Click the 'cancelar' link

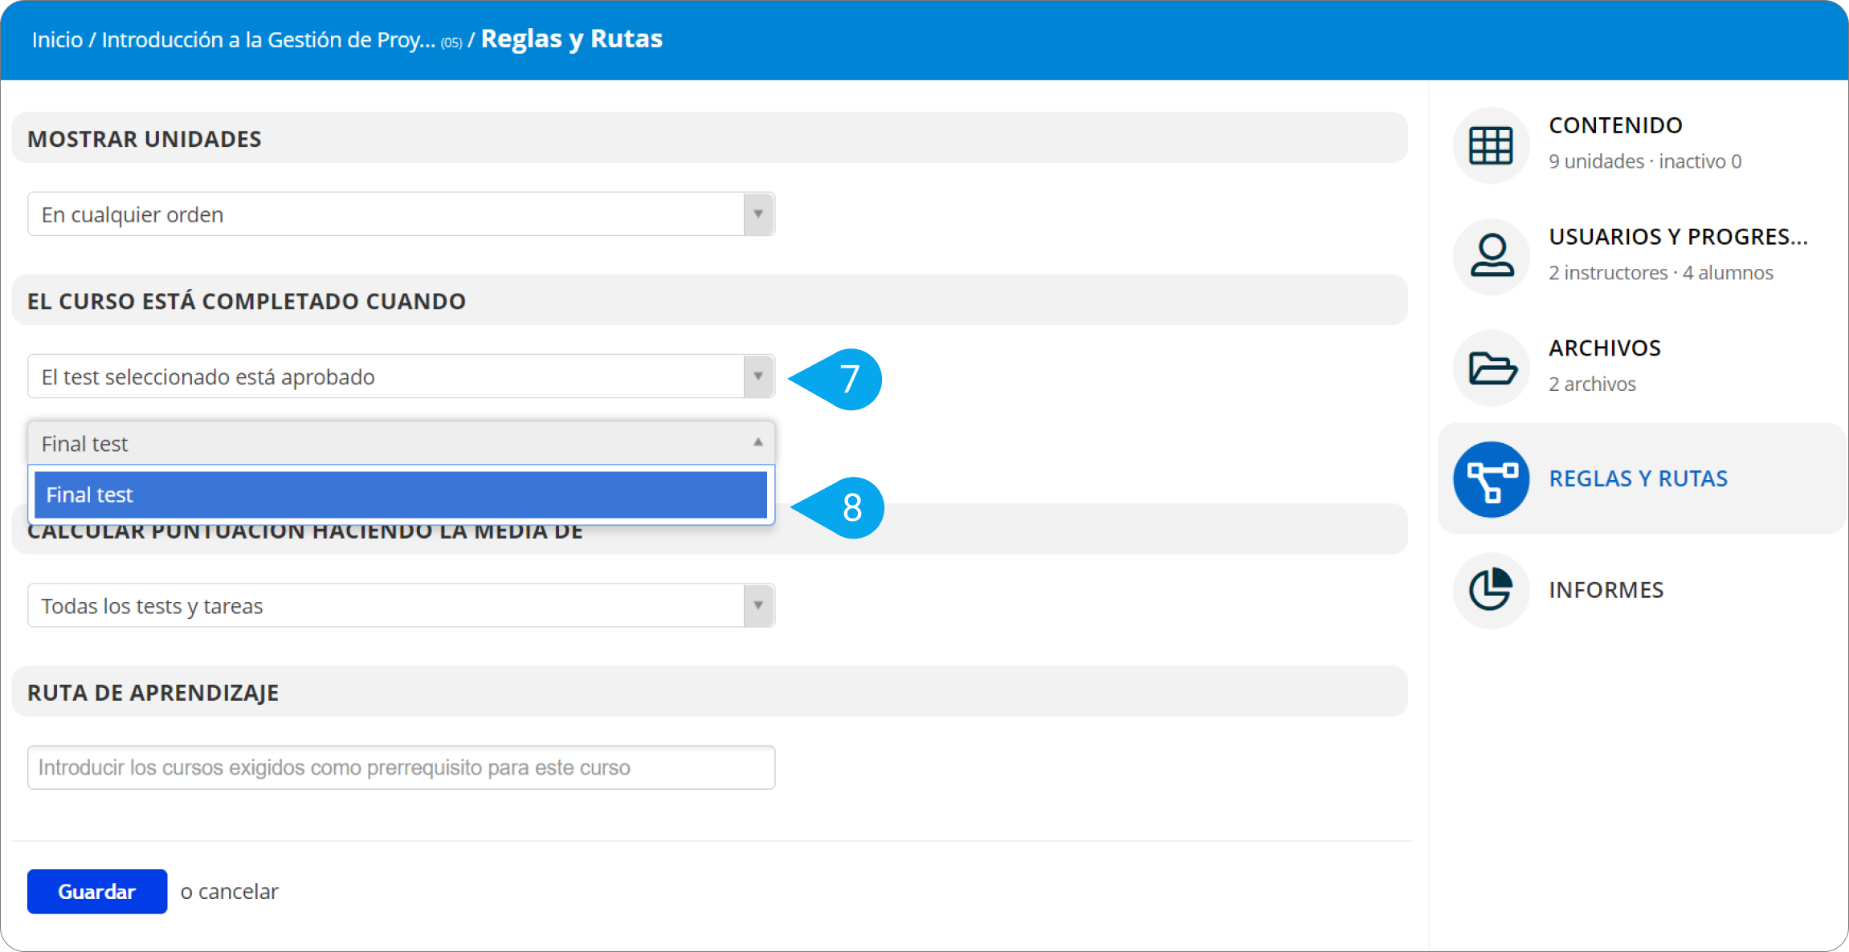point(238,891)
